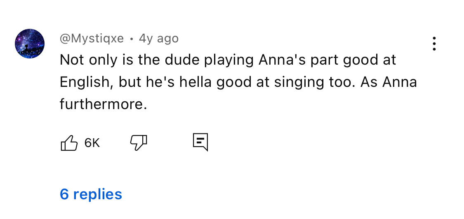Open the three-dot comment options menu
This screenshot has width=464, height=219.
tap(434, 44)
